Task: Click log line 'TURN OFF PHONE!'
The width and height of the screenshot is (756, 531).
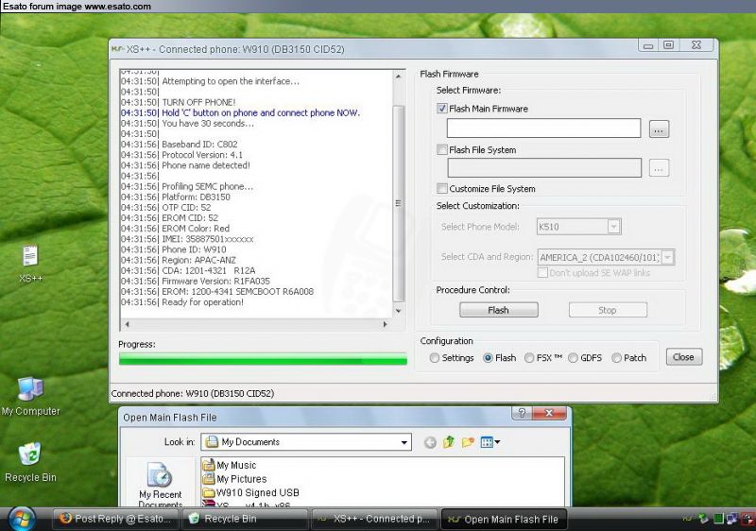Action: point(178,102)
